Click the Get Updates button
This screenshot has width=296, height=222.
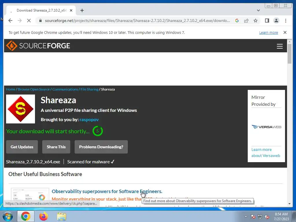[x=22, y=147]
